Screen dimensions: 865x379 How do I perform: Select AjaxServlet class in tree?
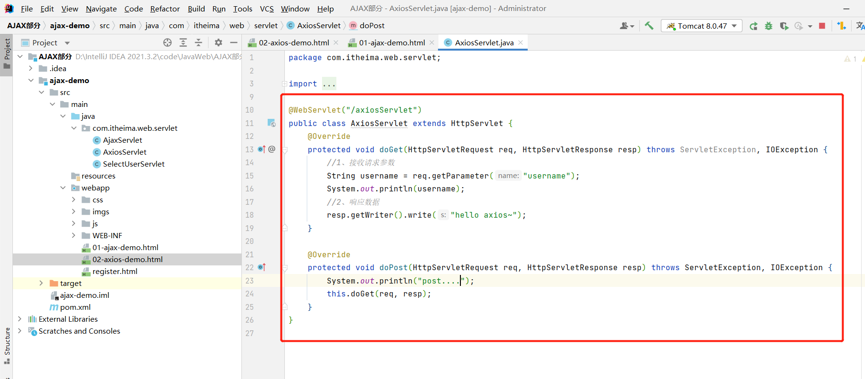[123, 140]
